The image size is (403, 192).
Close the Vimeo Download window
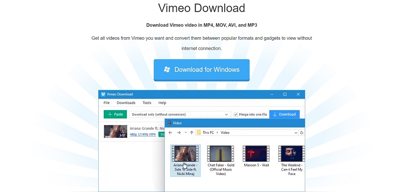tap(298, 94)
